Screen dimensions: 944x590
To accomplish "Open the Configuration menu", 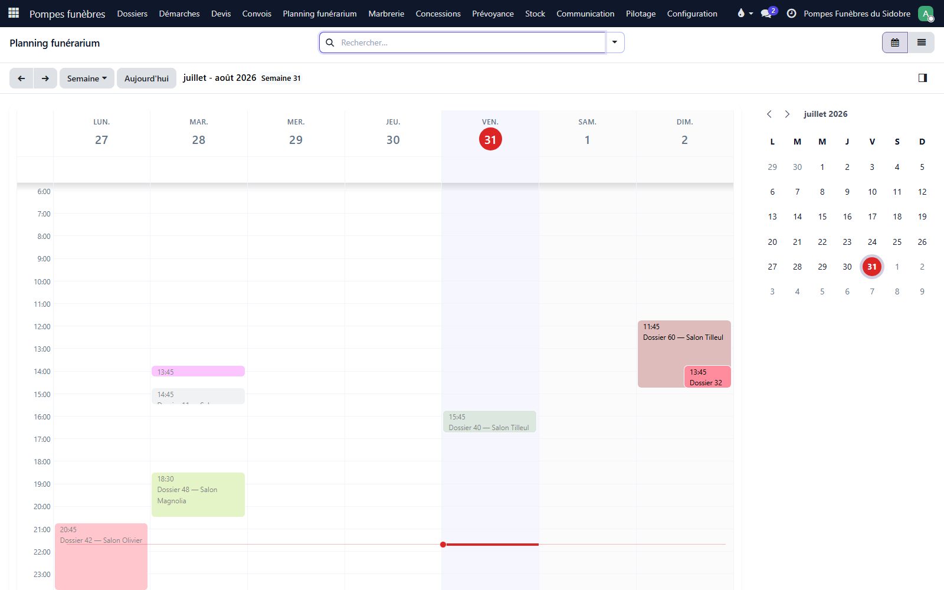I will click(x=692, y=13).
